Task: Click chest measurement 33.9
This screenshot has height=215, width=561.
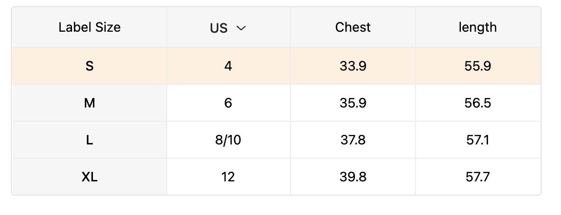Action: click(x=353, y=66)
